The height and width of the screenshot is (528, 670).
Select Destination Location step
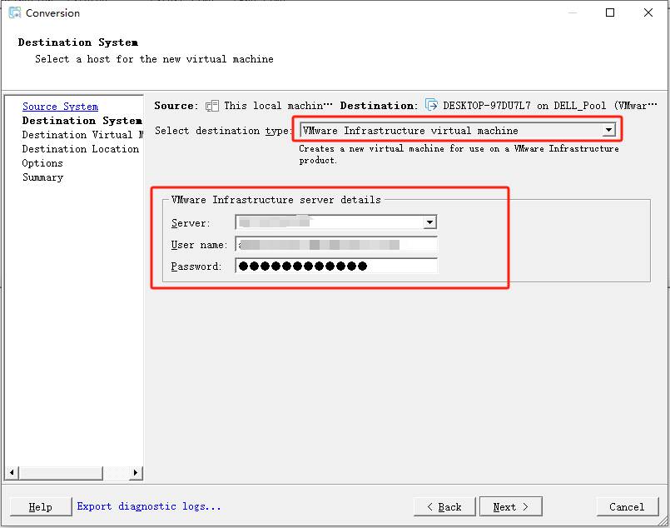[81, 149]
